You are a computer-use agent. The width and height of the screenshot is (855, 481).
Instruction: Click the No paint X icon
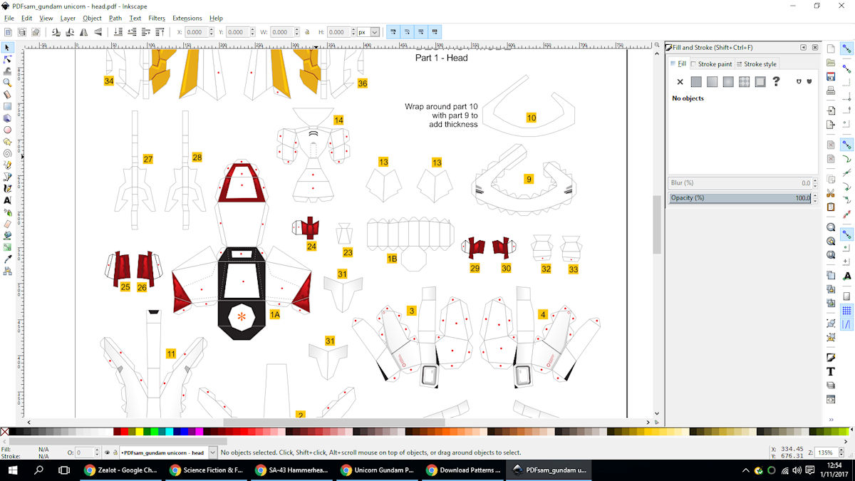[680, 82]
